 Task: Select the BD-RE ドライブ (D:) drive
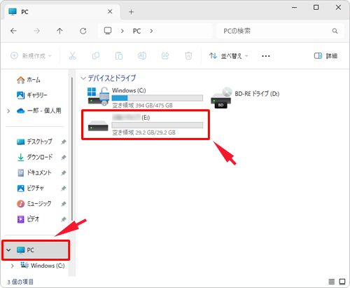245,97
